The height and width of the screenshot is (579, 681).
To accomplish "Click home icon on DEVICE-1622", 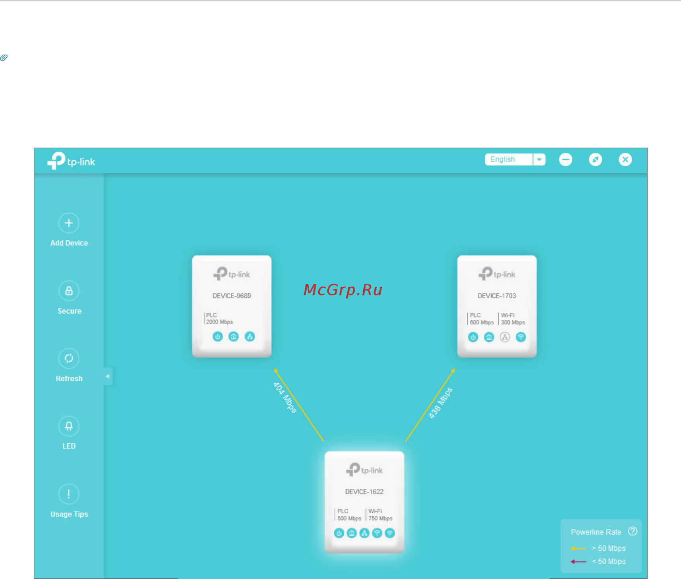I will (352, 533).
